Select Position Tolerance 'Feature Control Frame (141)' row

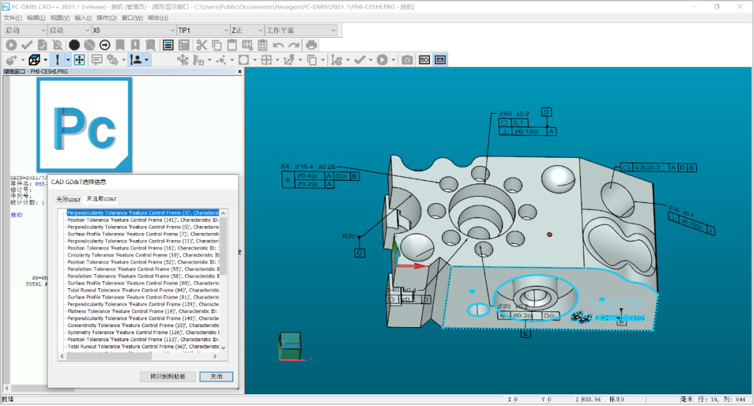click(x=143, y=220)
